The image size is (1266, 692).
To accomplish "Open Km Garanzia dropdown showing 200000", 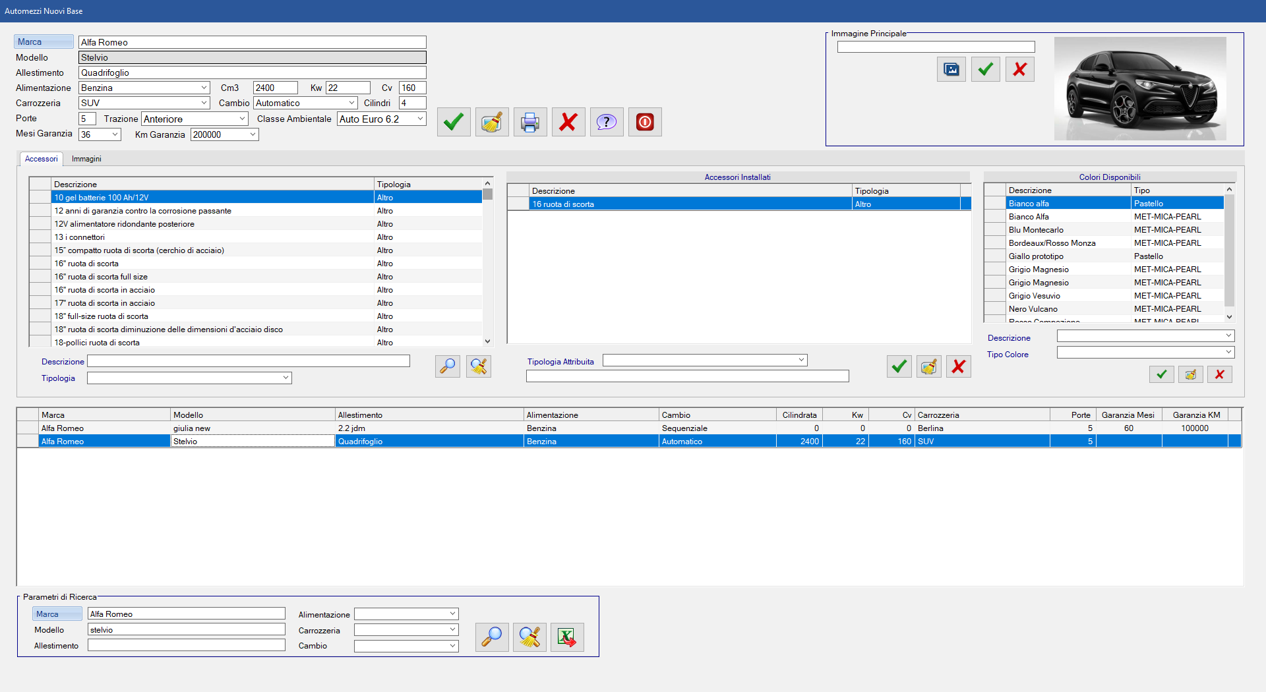I will [x=253, y=134].
